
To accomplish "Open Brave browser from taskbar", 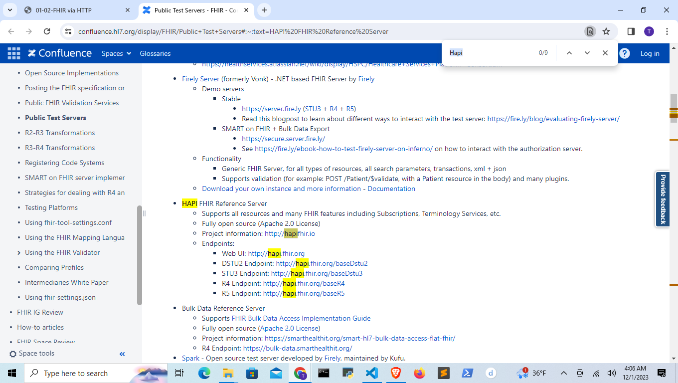I will point(396,373).
